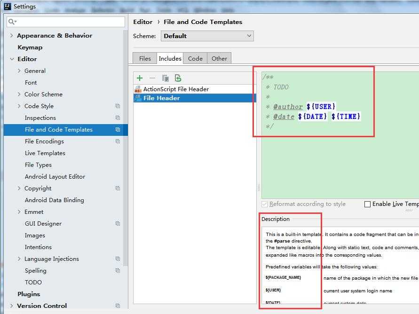
Task: Collapse the Editor section
Action: coord(12,59)
